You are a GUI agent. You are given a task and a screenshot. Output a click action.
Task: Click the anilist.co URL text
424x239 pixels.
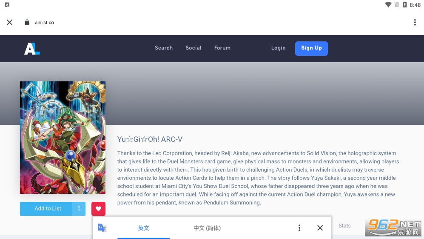[x=44, y=23]
